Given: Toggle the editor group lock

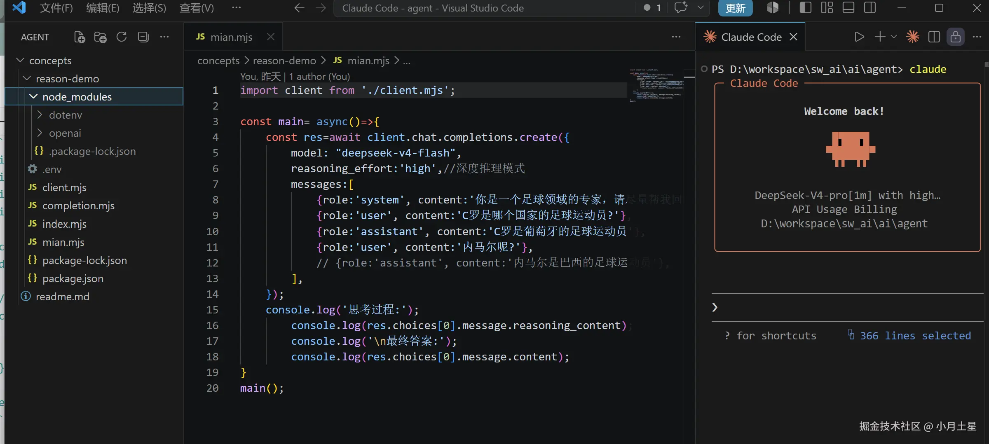Looking at the screenshot, I should (x=956, y=37).
